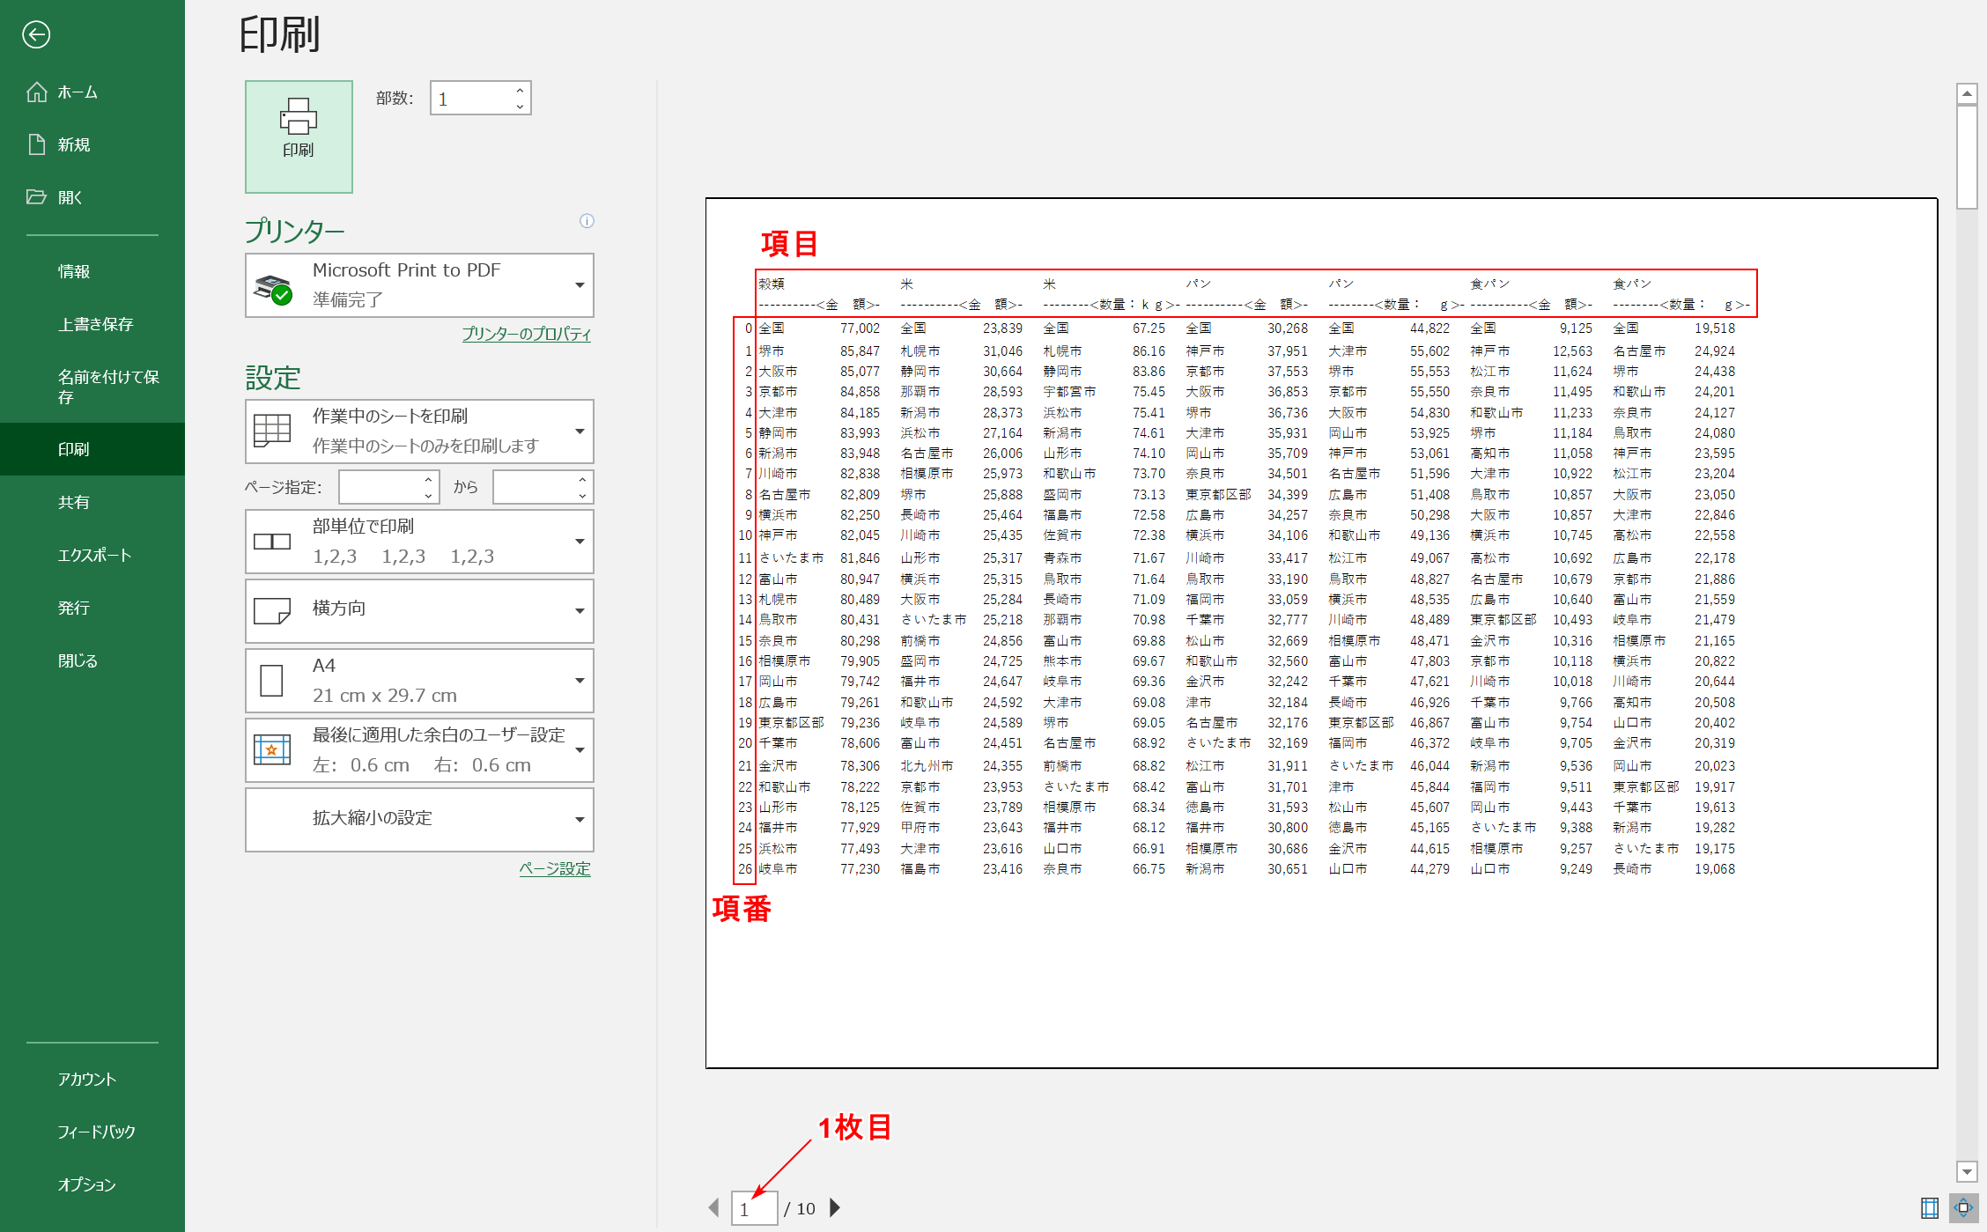Open the 横方向 orientation dropdown
This screenshot has width=1987, height=1232.
click(x=419, y=610)
